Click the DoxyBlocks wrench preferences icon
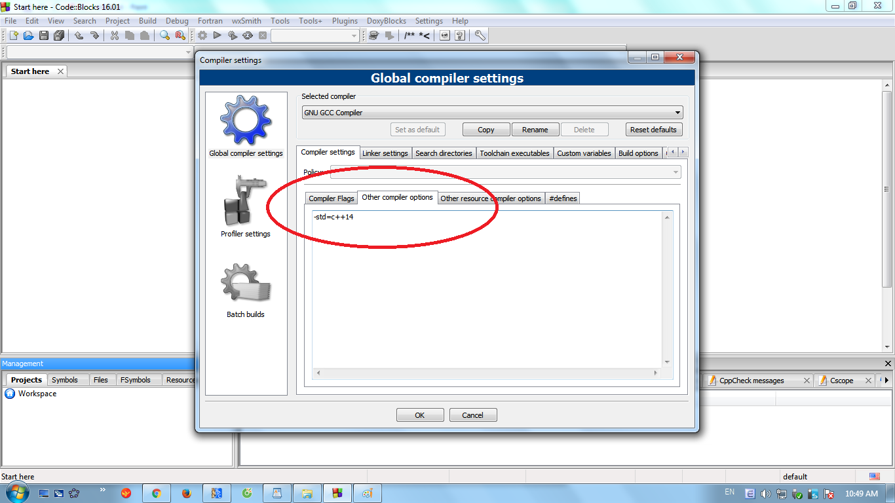Screen dimensions: 895x503 pos(480,35)
